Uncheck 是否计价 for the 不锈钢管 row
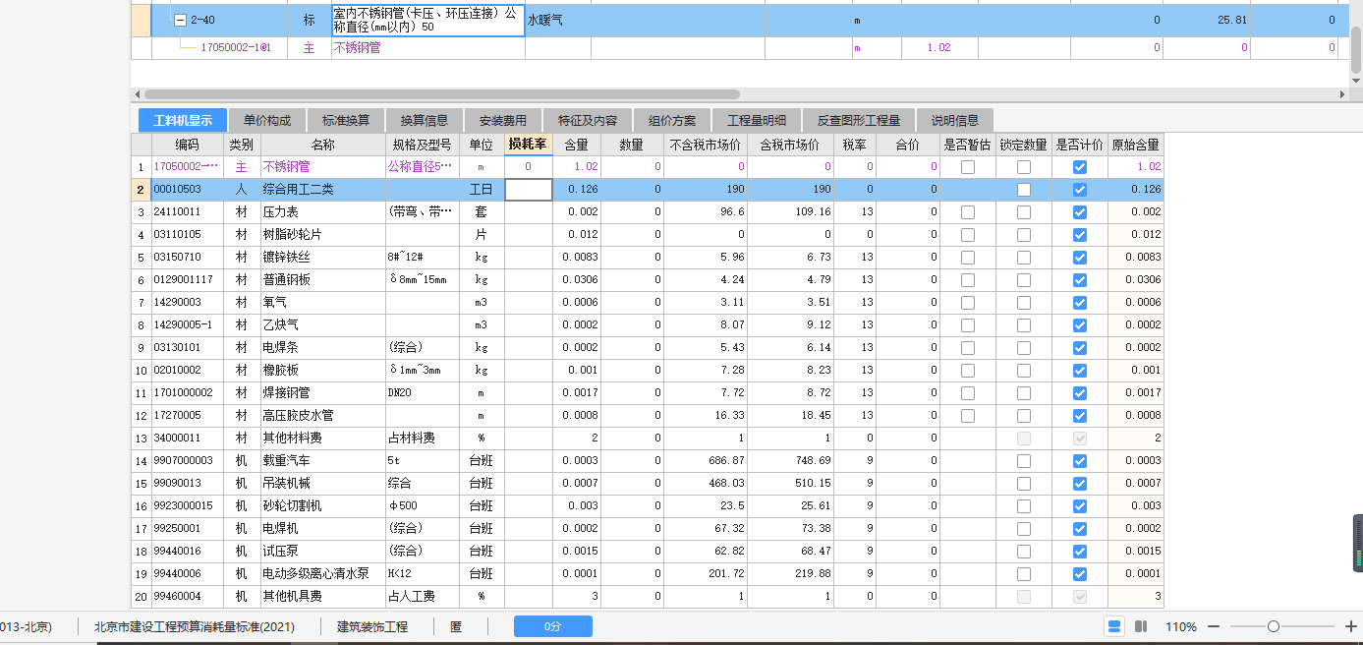The width and height of the screenshot is (1363, 645). [x=1079, y=167]
